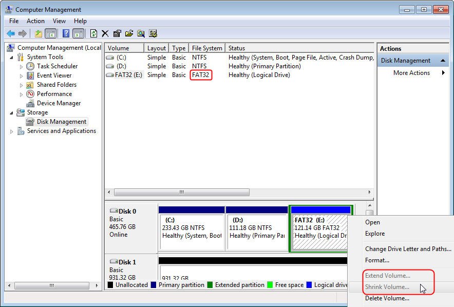Select Shared Folders in the tree
This screenshot has height=307, width=454.
click(x=56, y=85)
